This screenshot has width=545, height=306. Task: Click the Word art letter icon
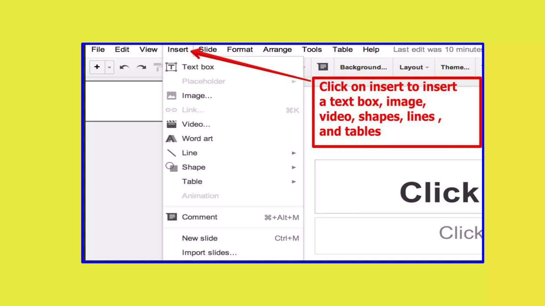point(171,138)
